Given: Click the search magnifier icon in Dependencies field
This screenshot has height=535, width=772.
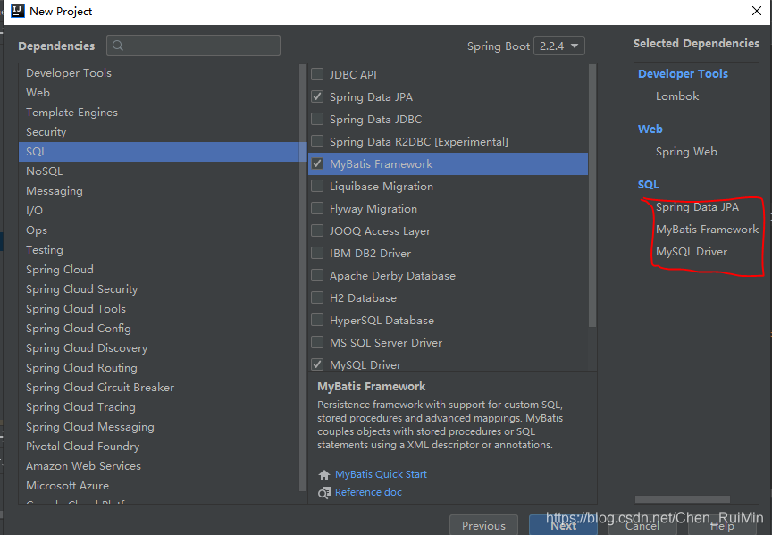Looking at the screenshot, I should coord(118,46).
